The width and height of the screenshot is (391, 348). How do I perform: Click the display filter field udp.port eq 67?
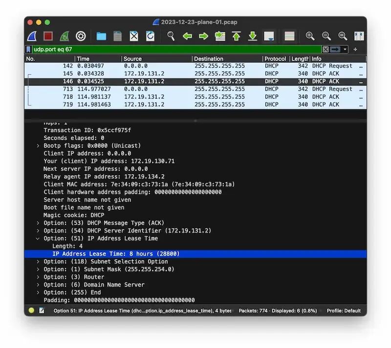click(x=176, y=49)
